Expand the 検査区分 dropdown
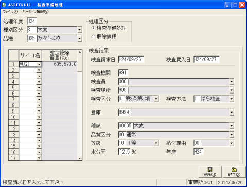Viewport: 247px width, 187px height. [x=156, y=99]
